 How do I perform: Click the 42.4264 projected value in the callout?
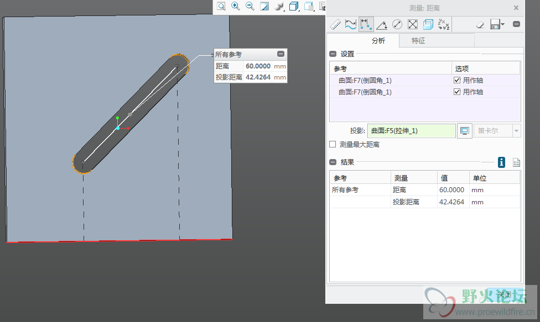pyautogui.click(x=258, y=77)
